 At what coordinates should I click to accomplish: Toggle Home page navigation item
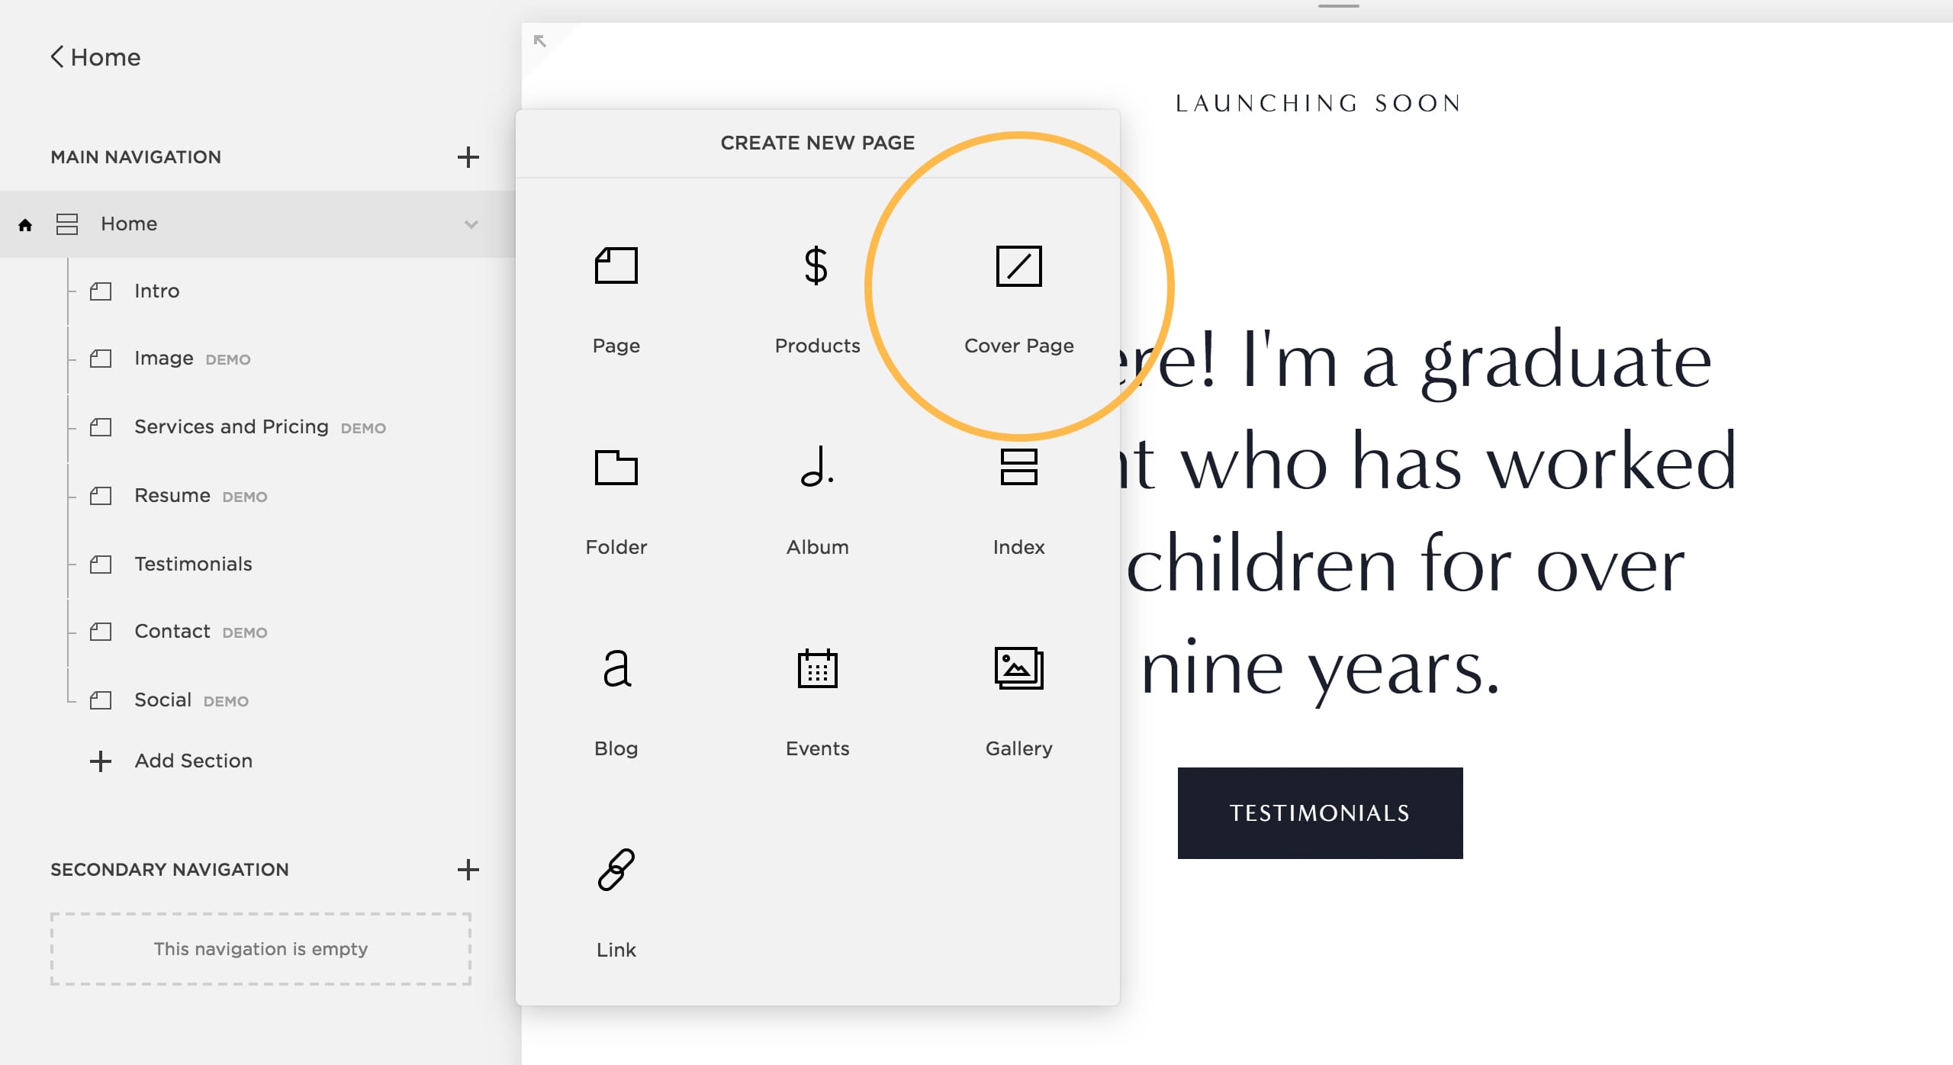471,223
